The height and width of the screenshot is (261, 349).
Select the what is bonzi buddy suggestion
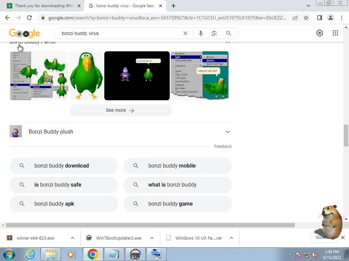177,185
